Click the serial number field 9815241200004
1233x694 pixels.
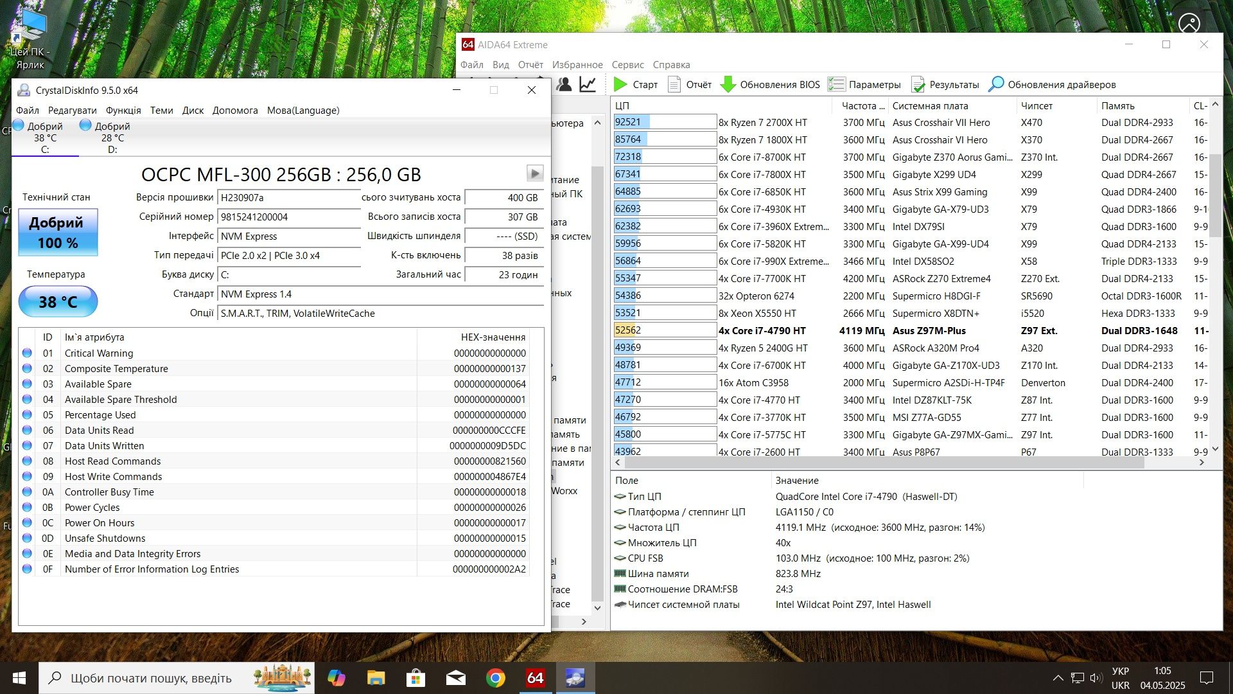[289, 217]
